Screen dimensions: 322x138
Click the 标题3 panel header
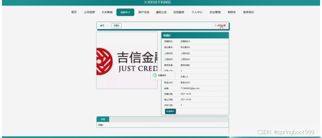(195, 35)
